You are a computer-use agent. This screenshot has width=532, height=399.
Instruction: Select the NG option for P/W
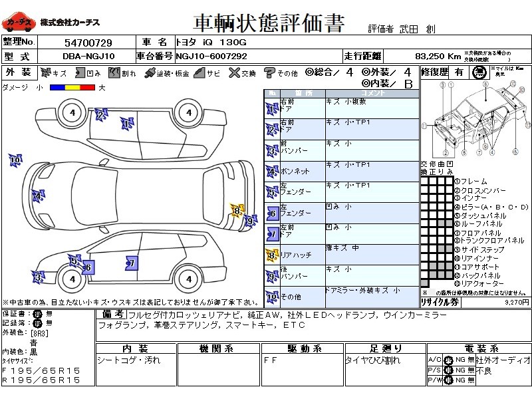tap(460, 380)
